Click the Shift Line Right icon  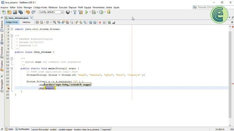tap(95, 23)
